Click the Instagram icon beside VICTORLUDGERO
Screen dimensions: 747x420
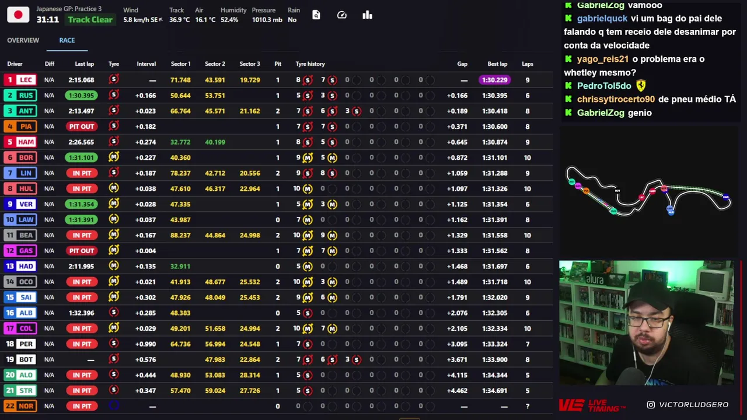651,404
